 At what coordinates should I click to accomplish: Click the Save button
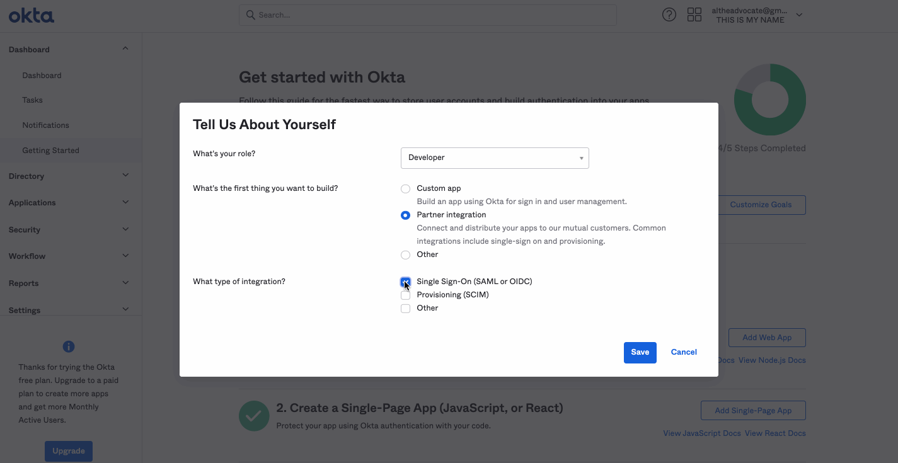(640, 353)
